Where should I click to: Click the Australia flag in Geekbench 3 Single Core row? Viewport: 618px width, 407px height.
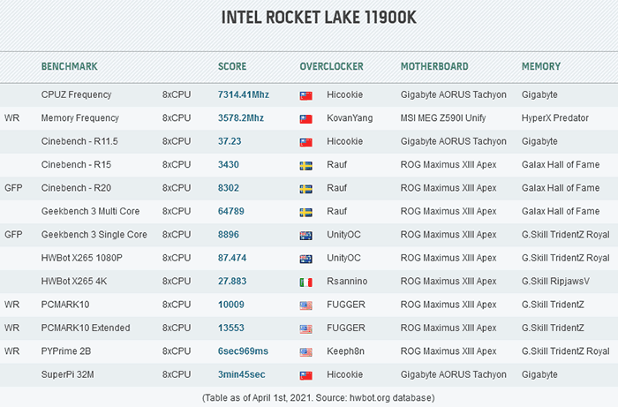pos(305,236)
